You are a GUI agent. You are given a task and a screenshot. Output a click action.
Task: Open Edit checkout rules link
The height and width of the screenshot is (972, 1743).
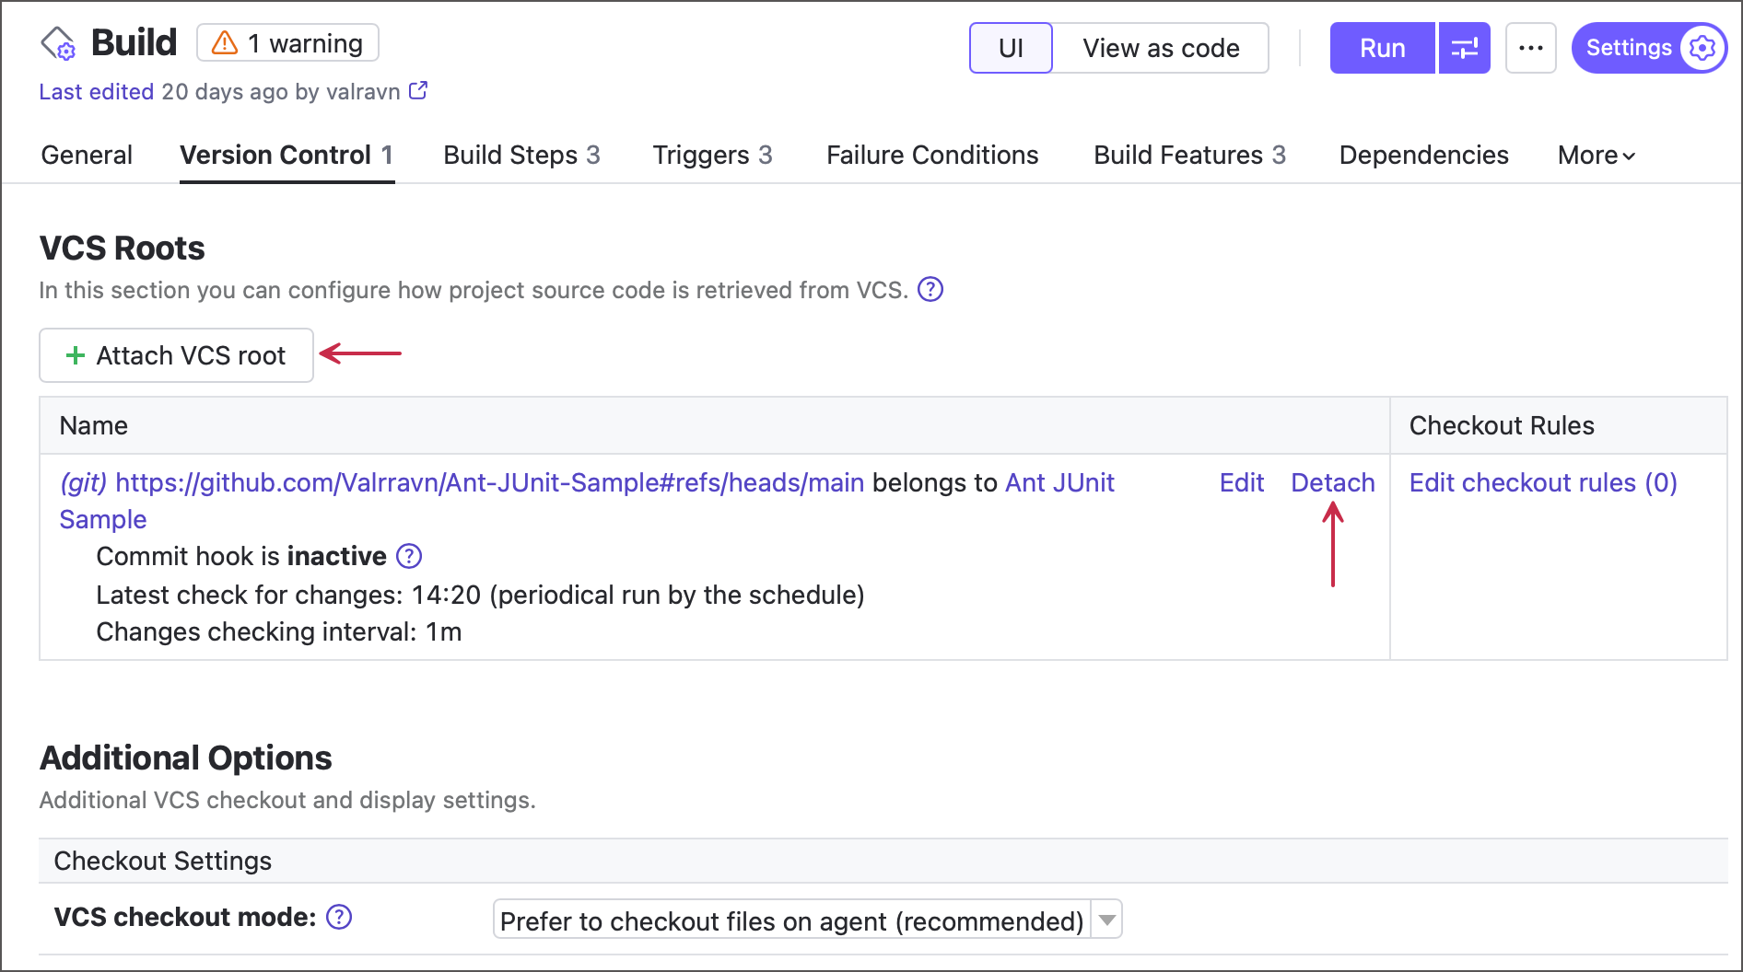1543,482
